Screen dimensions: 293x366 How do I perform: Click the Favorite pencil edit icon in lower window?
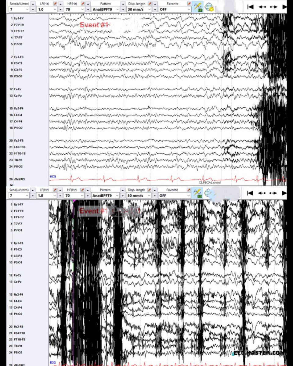[x=189, y=190]
